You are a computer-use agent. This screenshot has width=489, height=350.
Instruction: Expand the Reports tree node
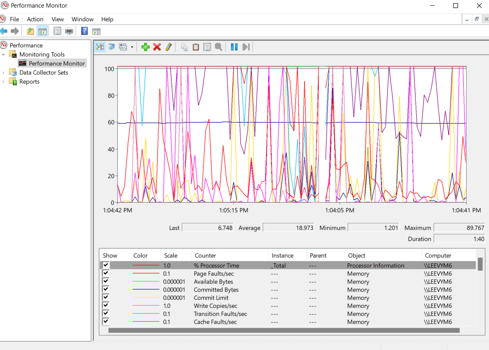click(x=3, y=81)
